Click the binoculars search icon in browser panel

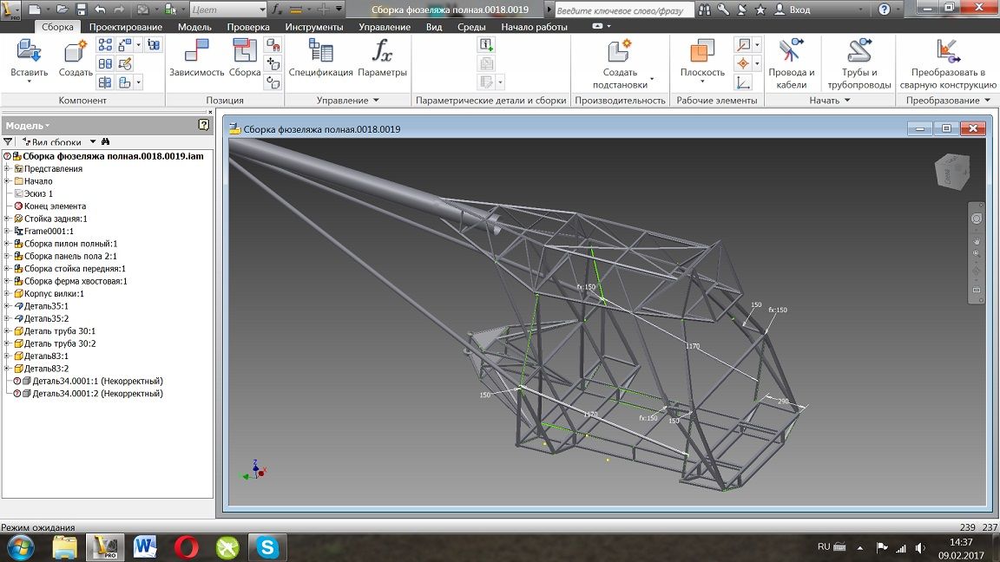[105, 142]
